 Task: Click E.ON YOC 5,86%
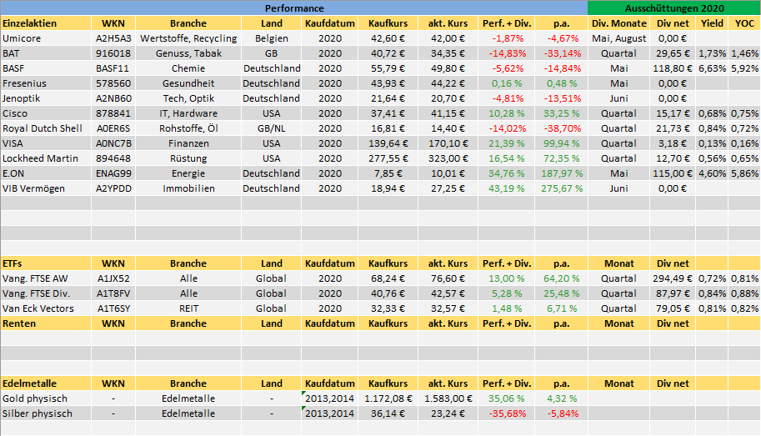pyautogui.click(x=744, y=174)
